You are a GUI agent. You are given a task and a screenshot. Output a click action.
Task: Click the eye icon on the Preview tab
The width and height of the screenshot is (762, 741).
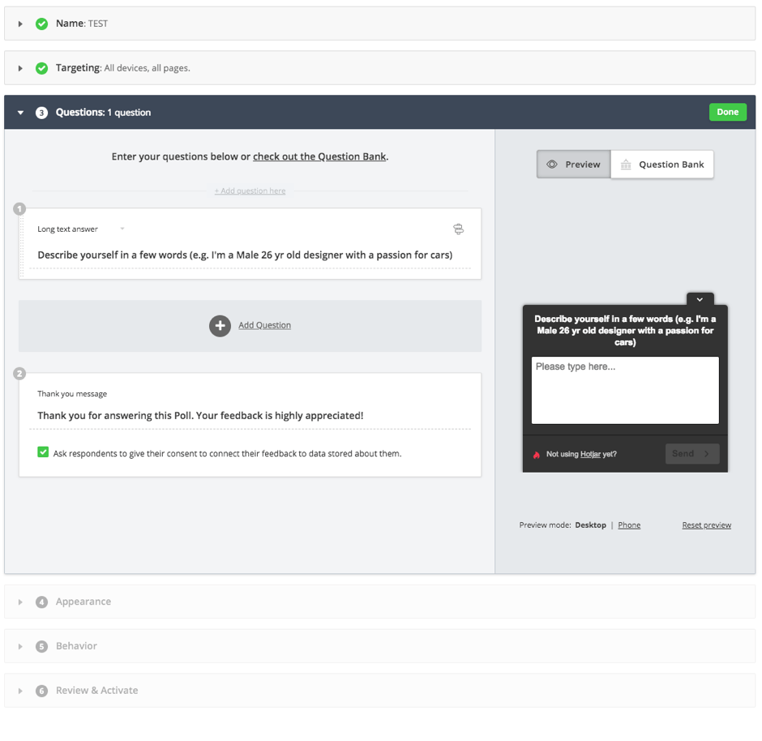coord(551,165)
